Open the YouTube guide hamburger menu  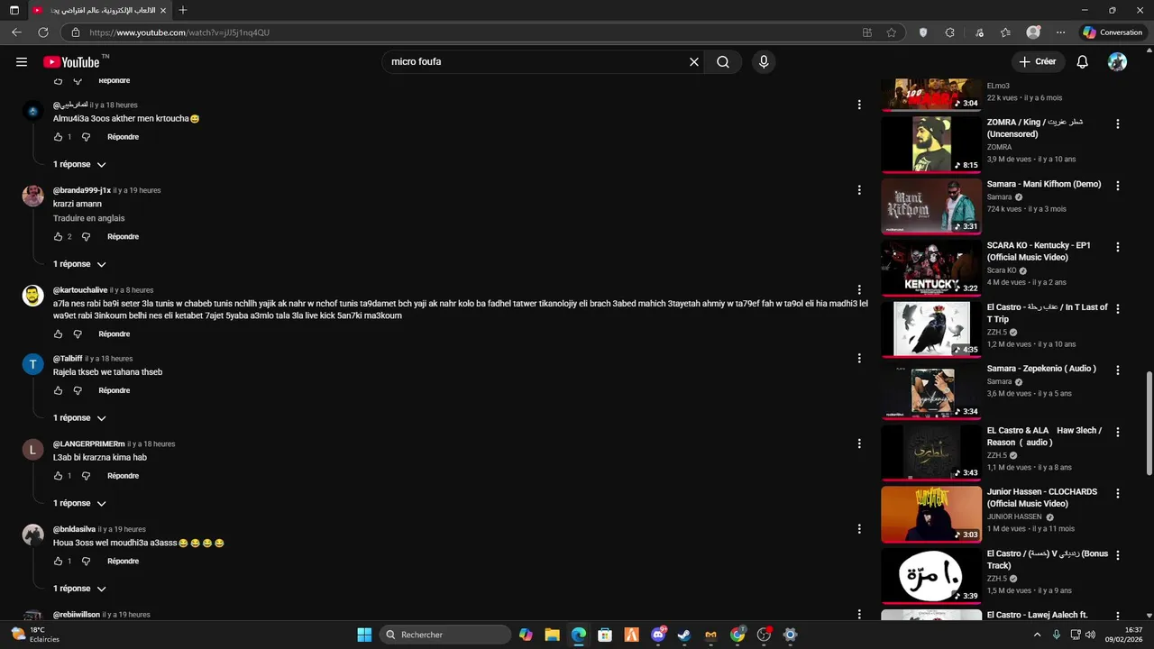point(22,62)
